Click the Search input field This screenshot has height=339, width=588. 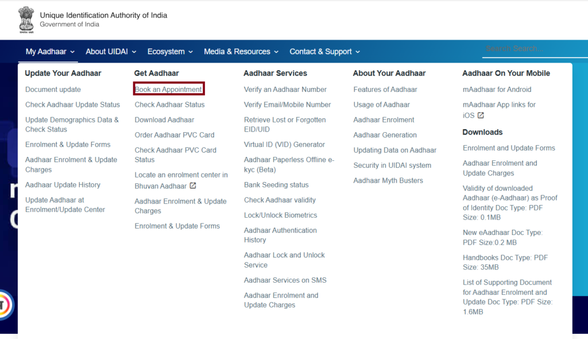[535, 49]
